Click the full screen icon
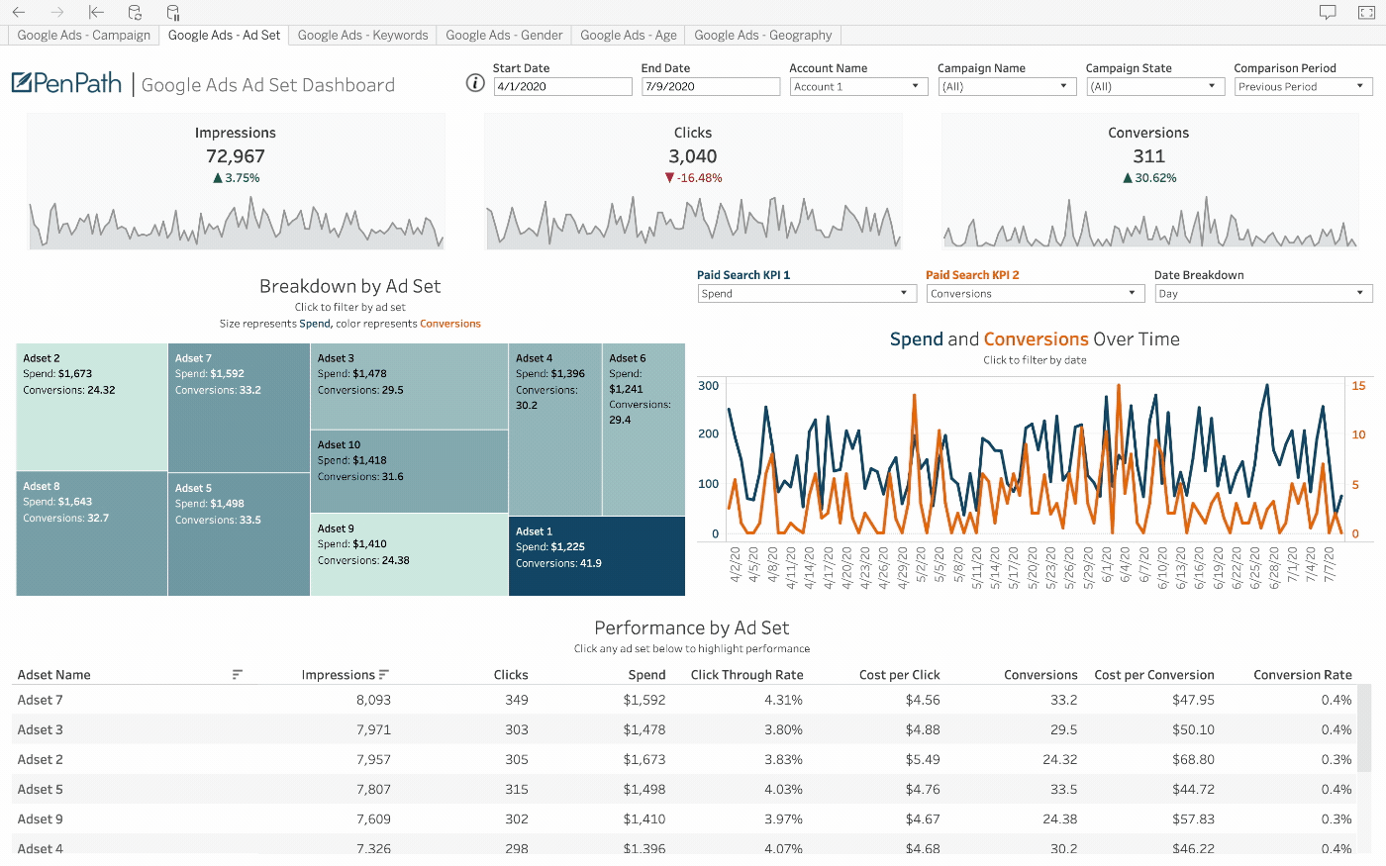Image resolution: width=1386 pixels, height=866 pixels. pos(1366,12)
